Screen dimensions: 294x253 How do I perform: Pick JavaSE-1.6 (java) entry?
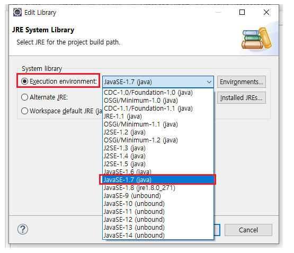point(158,171)
